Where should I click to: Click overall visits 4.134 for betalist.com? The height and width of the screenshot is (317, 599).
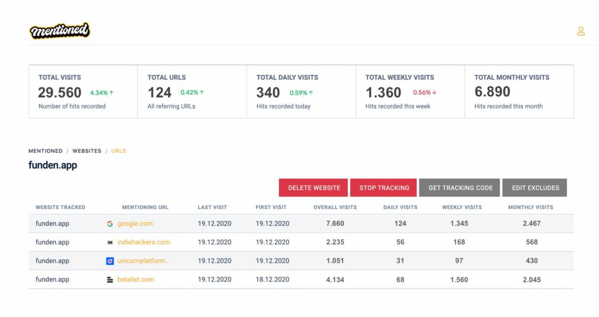(x=335, y=280)
